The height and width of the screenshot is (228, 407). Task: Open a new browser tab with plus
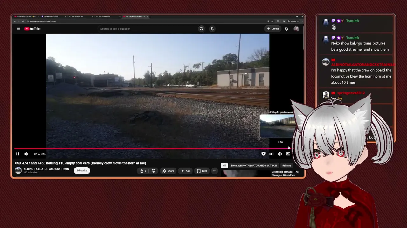point(151,16)
